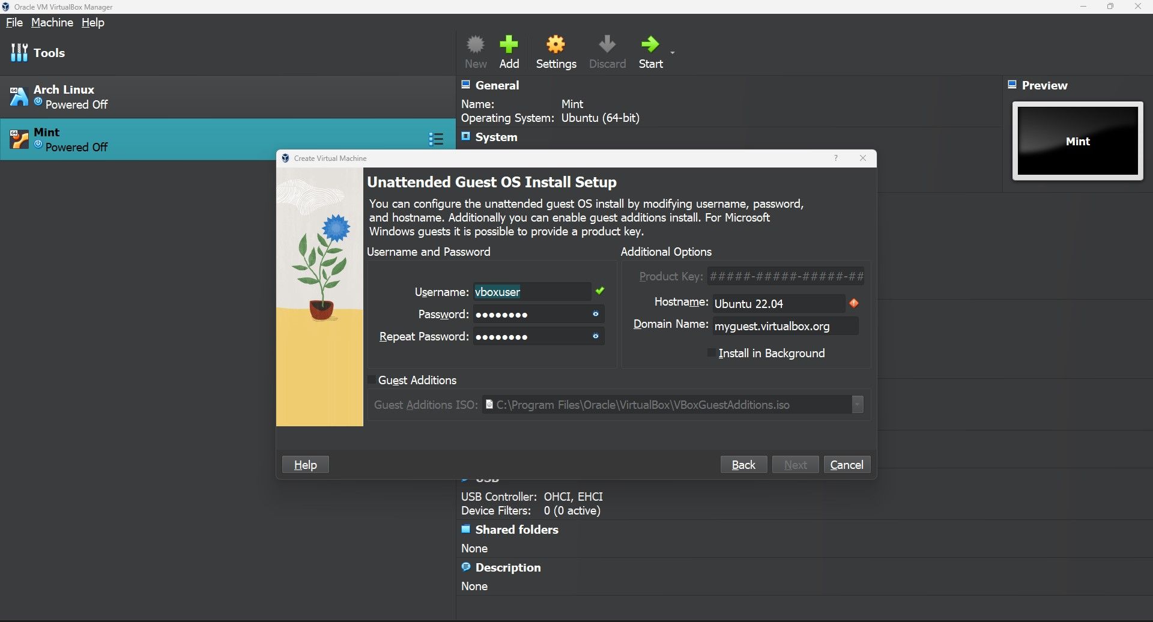
Task: Click the General section icon
Action: tap(465, 85)
